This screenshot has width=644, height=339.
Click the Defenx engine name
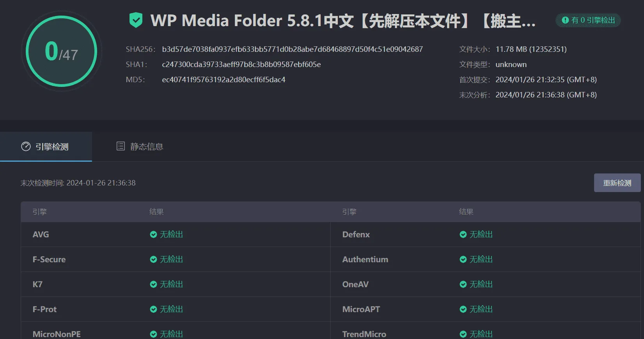356,235
